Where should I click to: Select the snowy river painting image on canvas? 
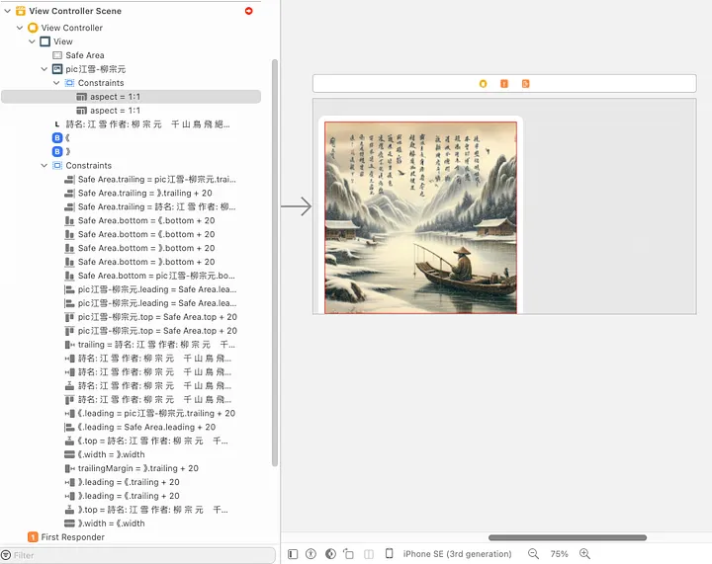click(x=421, y=217)
